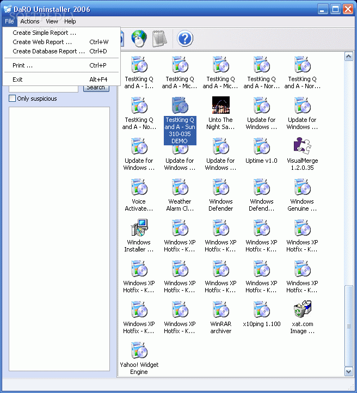Choose Exit from the File menu
The width and height of the screenshot is (357, 393).
(x=61, y=79)
